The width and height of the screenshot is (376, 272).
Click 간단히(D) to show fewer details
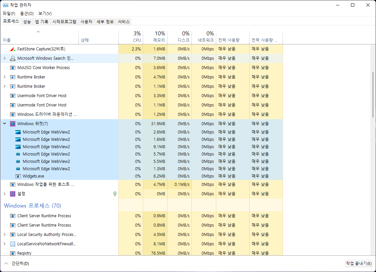(17, 263)
